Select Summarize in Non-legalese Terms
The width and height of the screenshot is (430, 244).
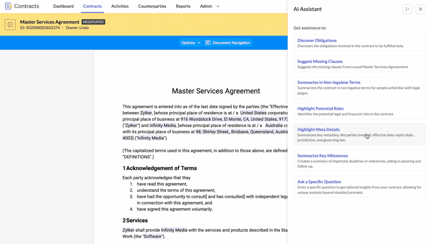point(359,87)
